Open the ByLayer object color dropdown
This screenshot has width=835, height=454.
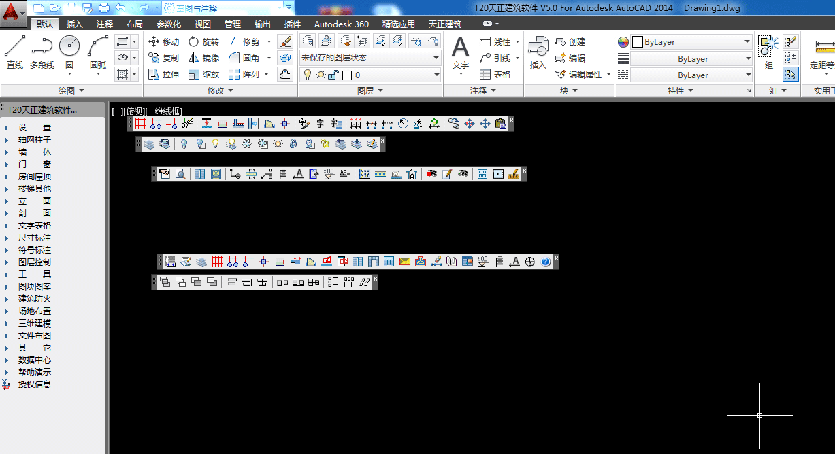691,42
